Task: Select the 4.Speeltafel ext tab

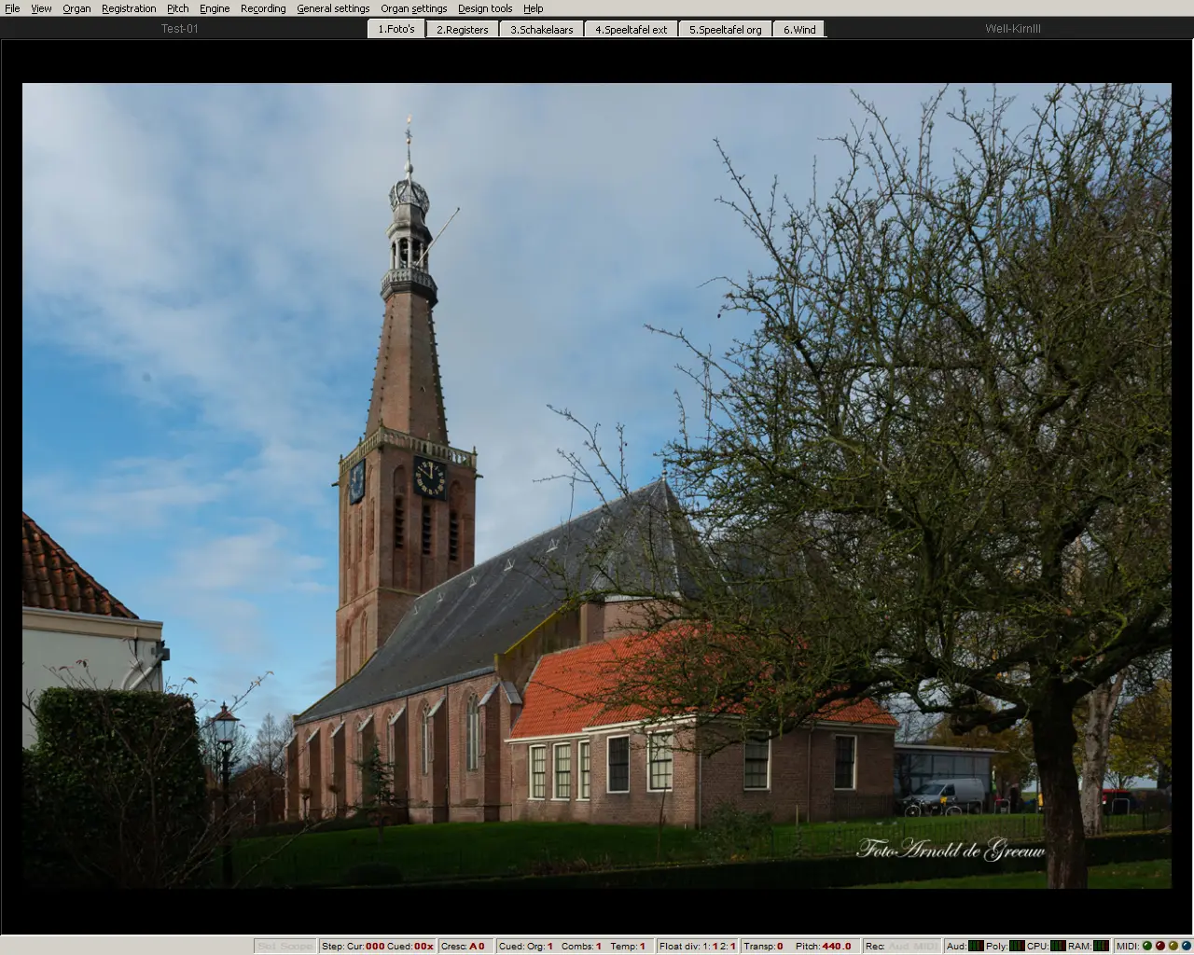Action: 631,30
